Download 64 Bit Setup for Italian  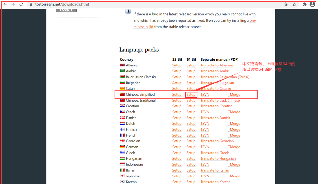[x=191, y=170]
